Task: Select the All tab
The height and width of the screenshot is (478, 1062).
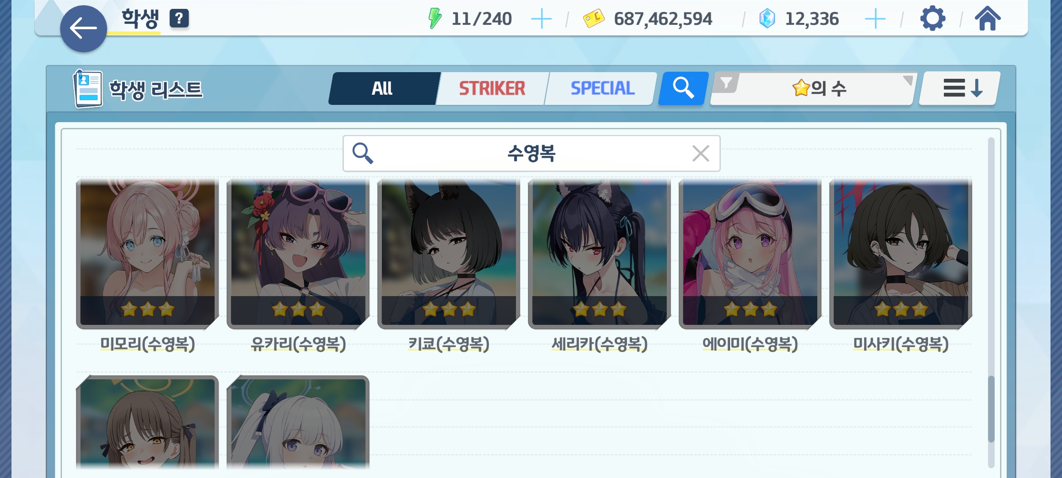Action: [383, 89]
